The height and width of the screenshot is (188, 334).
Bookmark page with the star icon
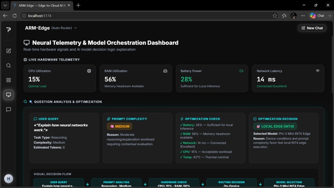(x=275, y=16)
